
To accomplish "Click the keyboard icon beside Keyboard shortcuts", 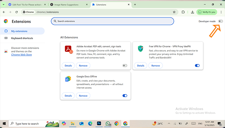I will pyautogui.click(x=6, y=38).
